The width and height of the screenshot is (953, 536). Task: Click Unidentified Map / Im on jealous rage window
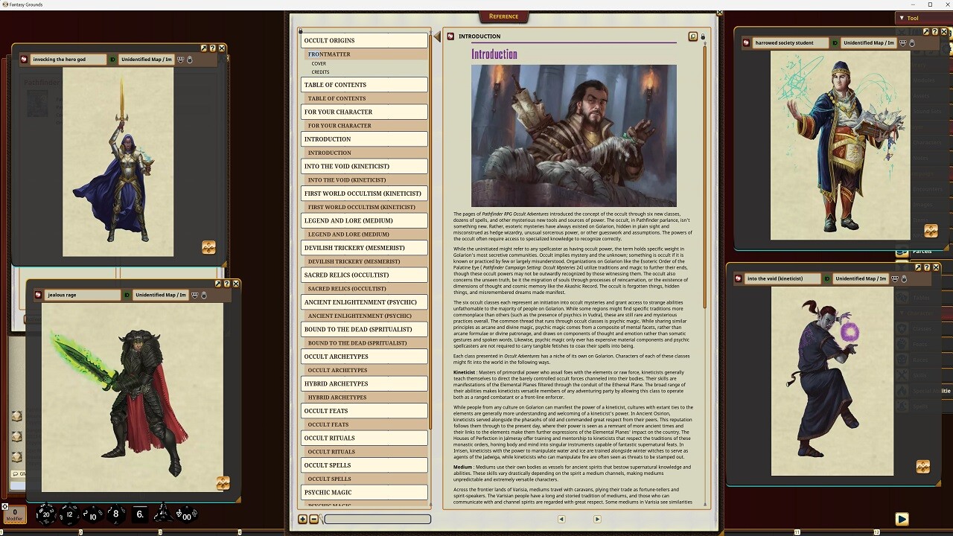click(160, 295)
